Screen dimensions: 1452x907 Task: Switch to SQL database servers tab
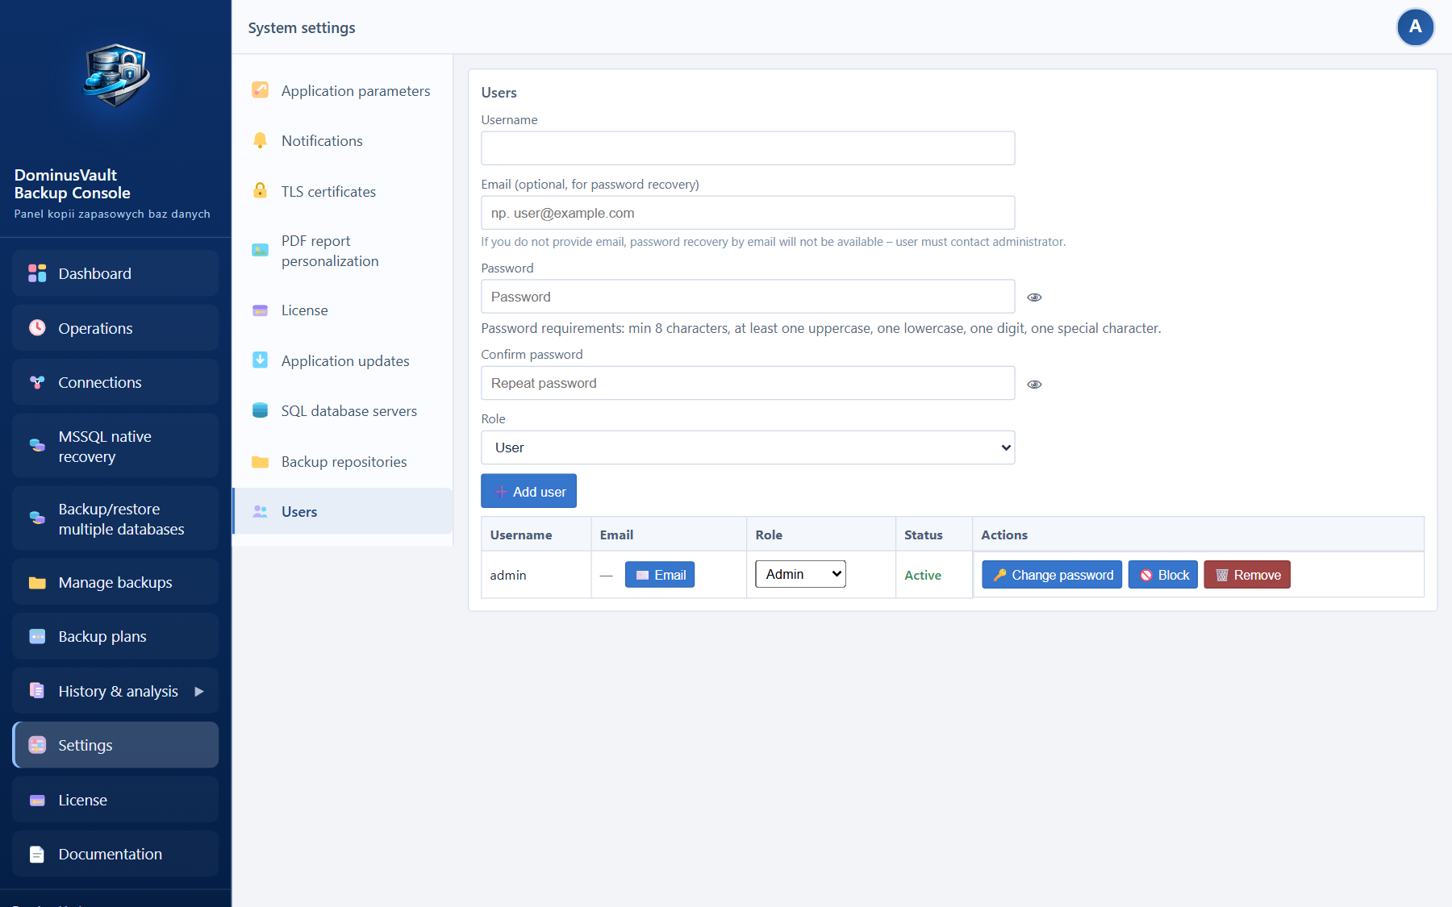coord(343,410)
